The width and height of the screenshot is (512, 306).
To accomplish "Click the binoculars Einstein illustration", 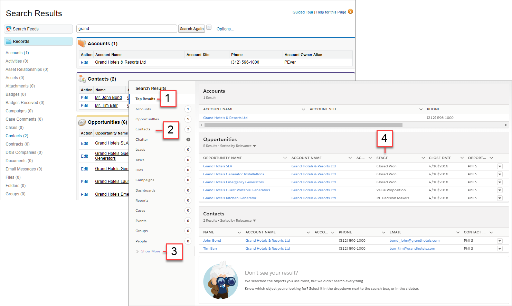I will coord(221,280).
